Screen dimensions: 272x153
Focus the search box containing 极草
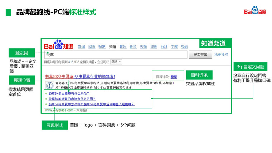(116, 55)
